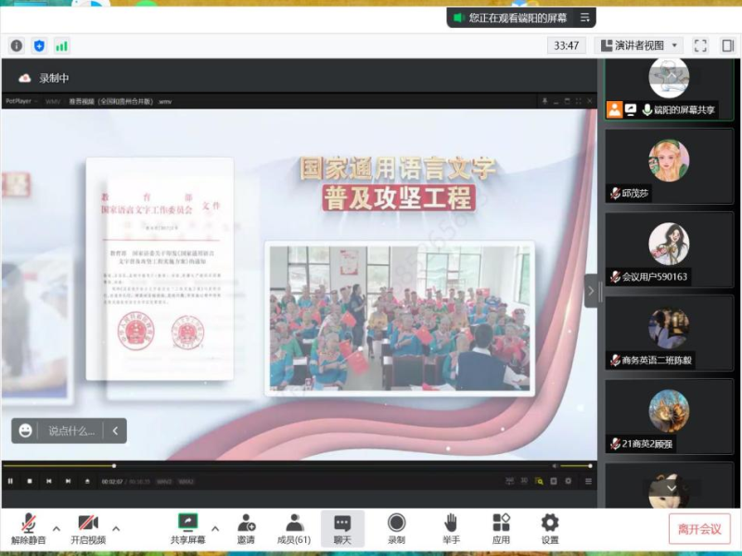Screen dimensions: 742x556
Task: Check the green network signal icon
Action: click(61, 45)
